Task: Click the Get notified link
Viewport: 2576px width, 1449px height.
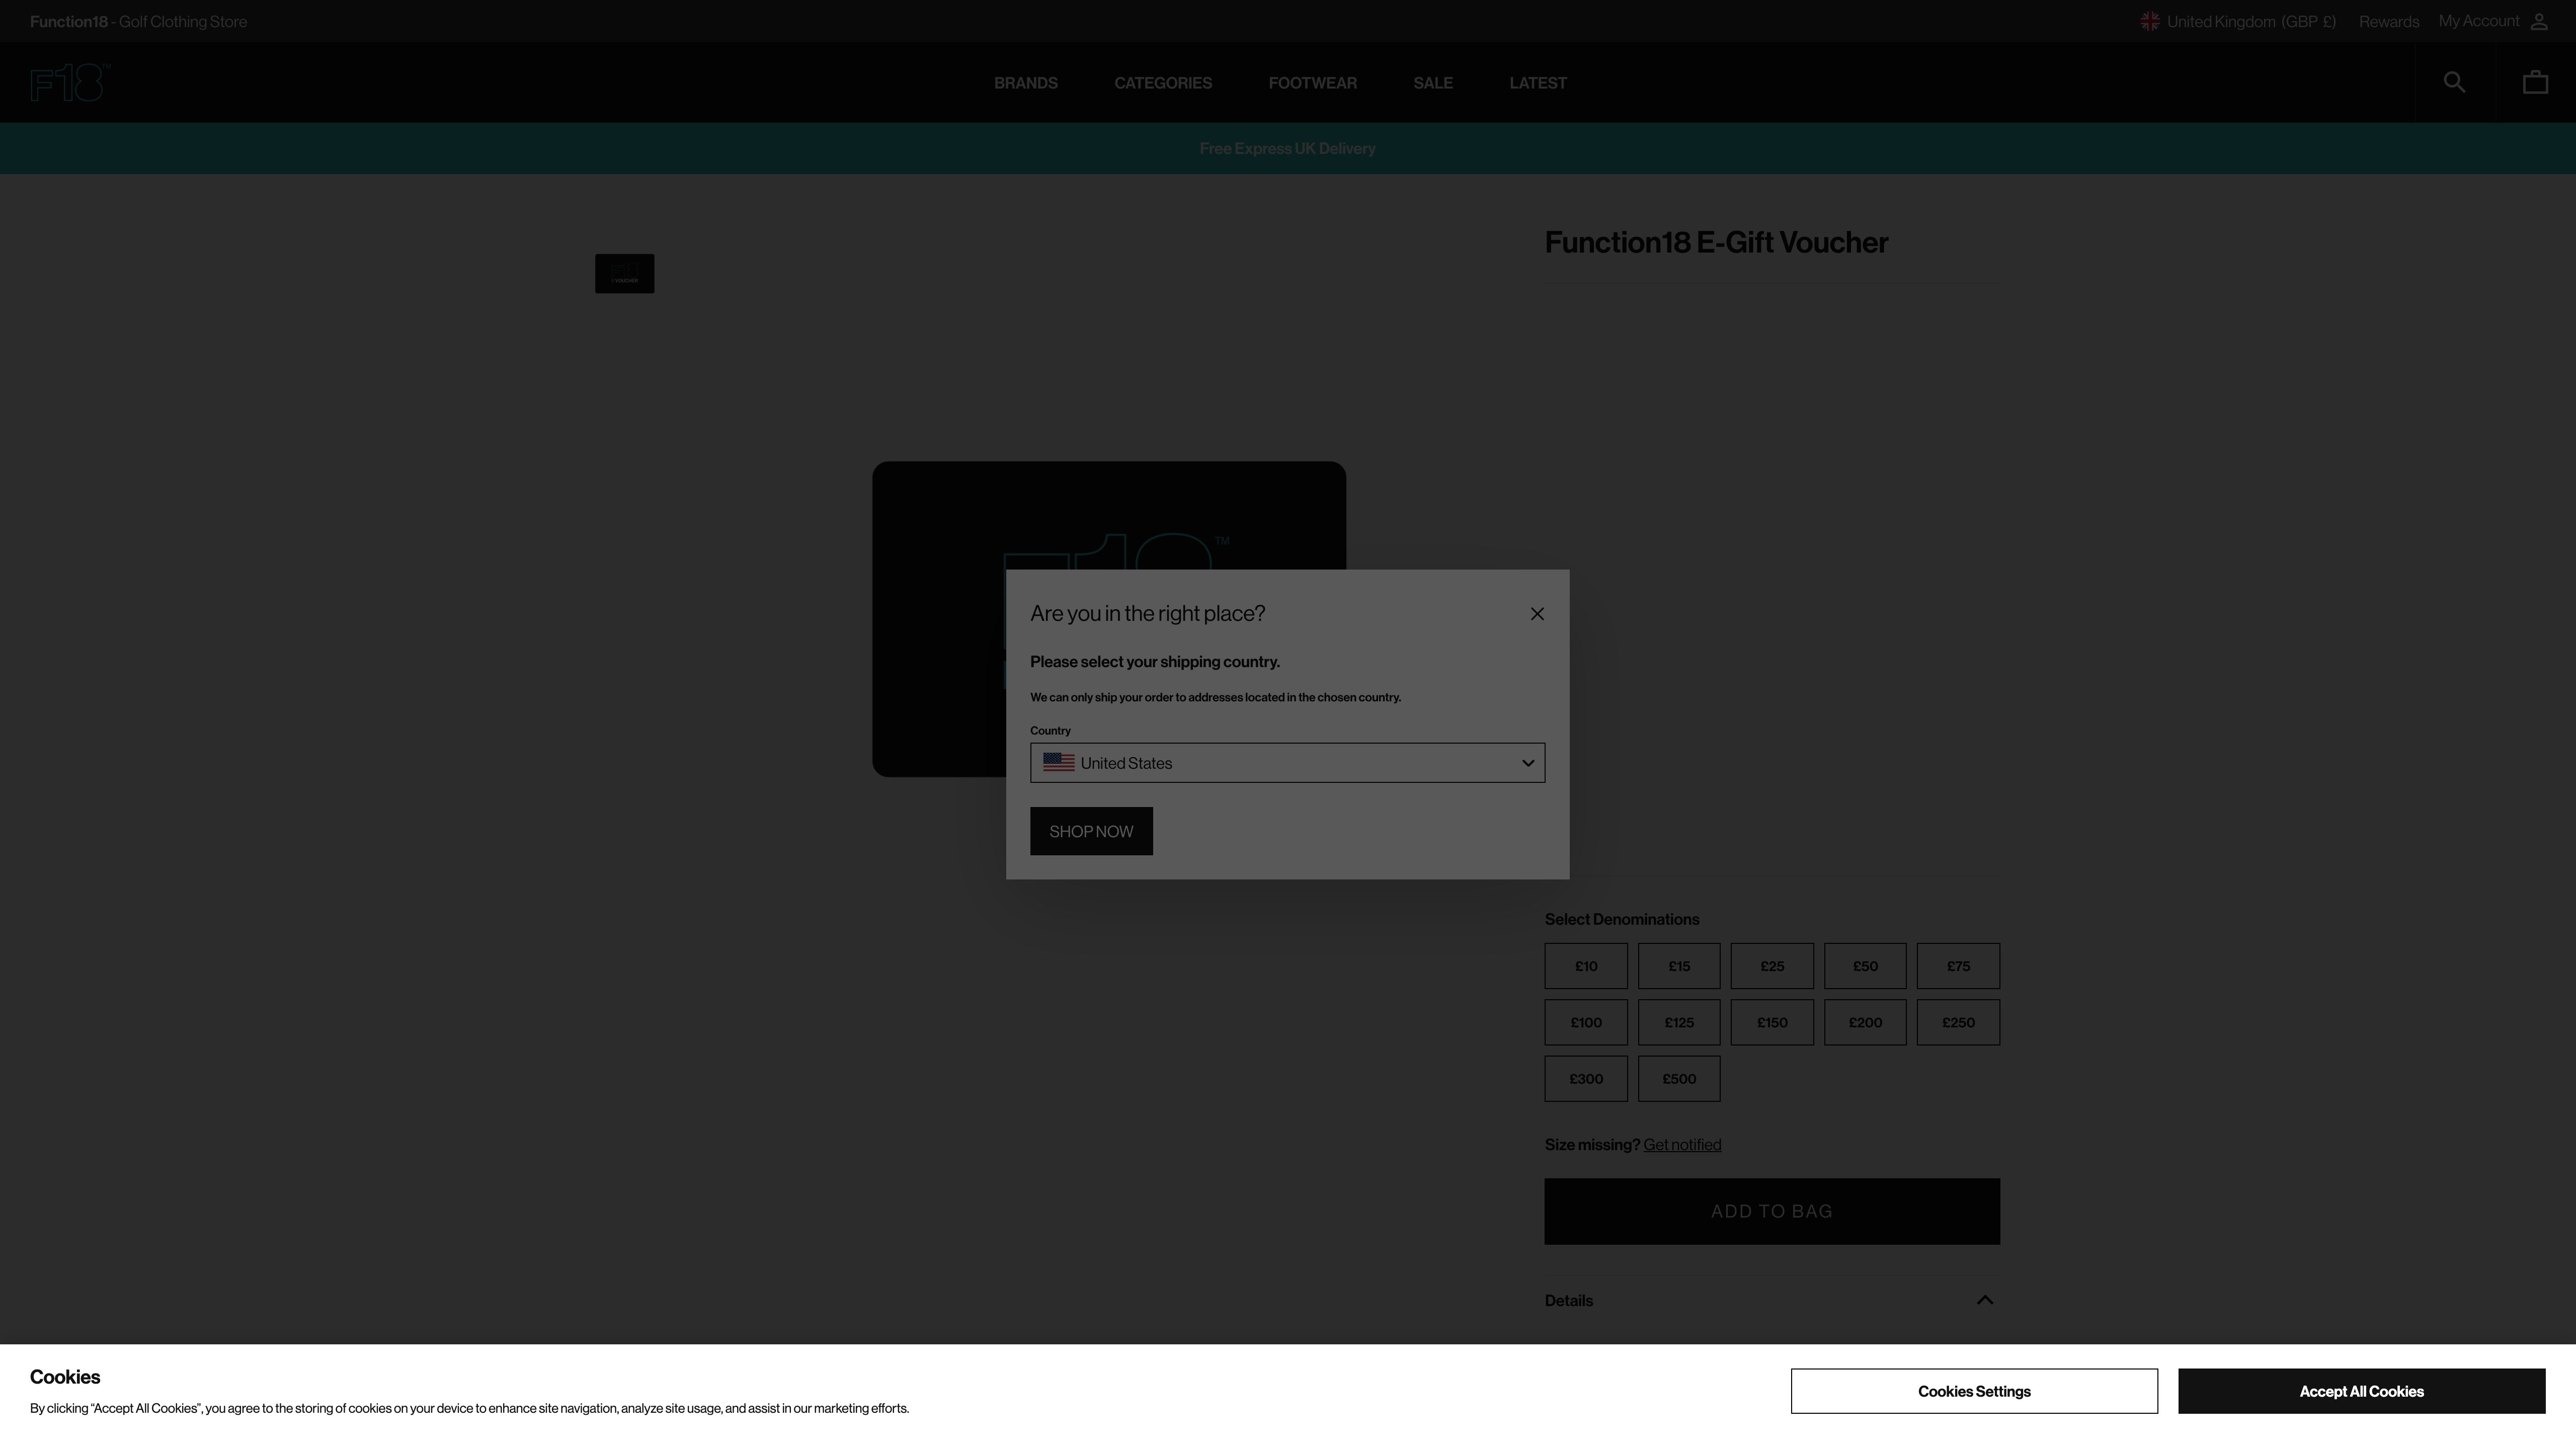Action: (x=1682, y=1144)
